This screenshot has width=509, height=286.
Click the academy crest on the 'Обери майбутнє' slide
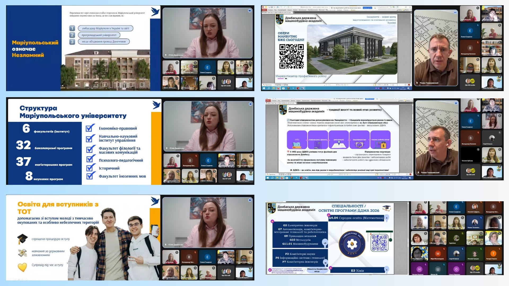279,19
